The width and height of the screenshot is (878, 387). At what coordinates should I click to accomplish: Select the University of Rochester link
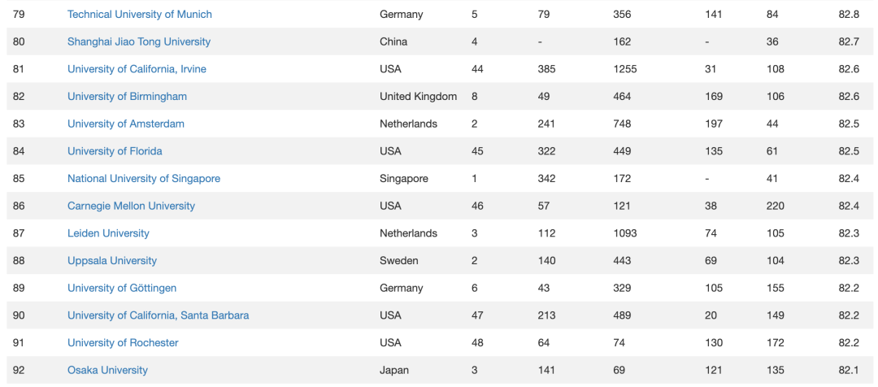tap(123, 344)
